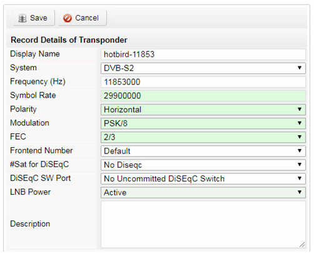Click the Description textarea resize handle
Image resolution: width=314 pixels, height=253 pixels.
pos(302,244)
